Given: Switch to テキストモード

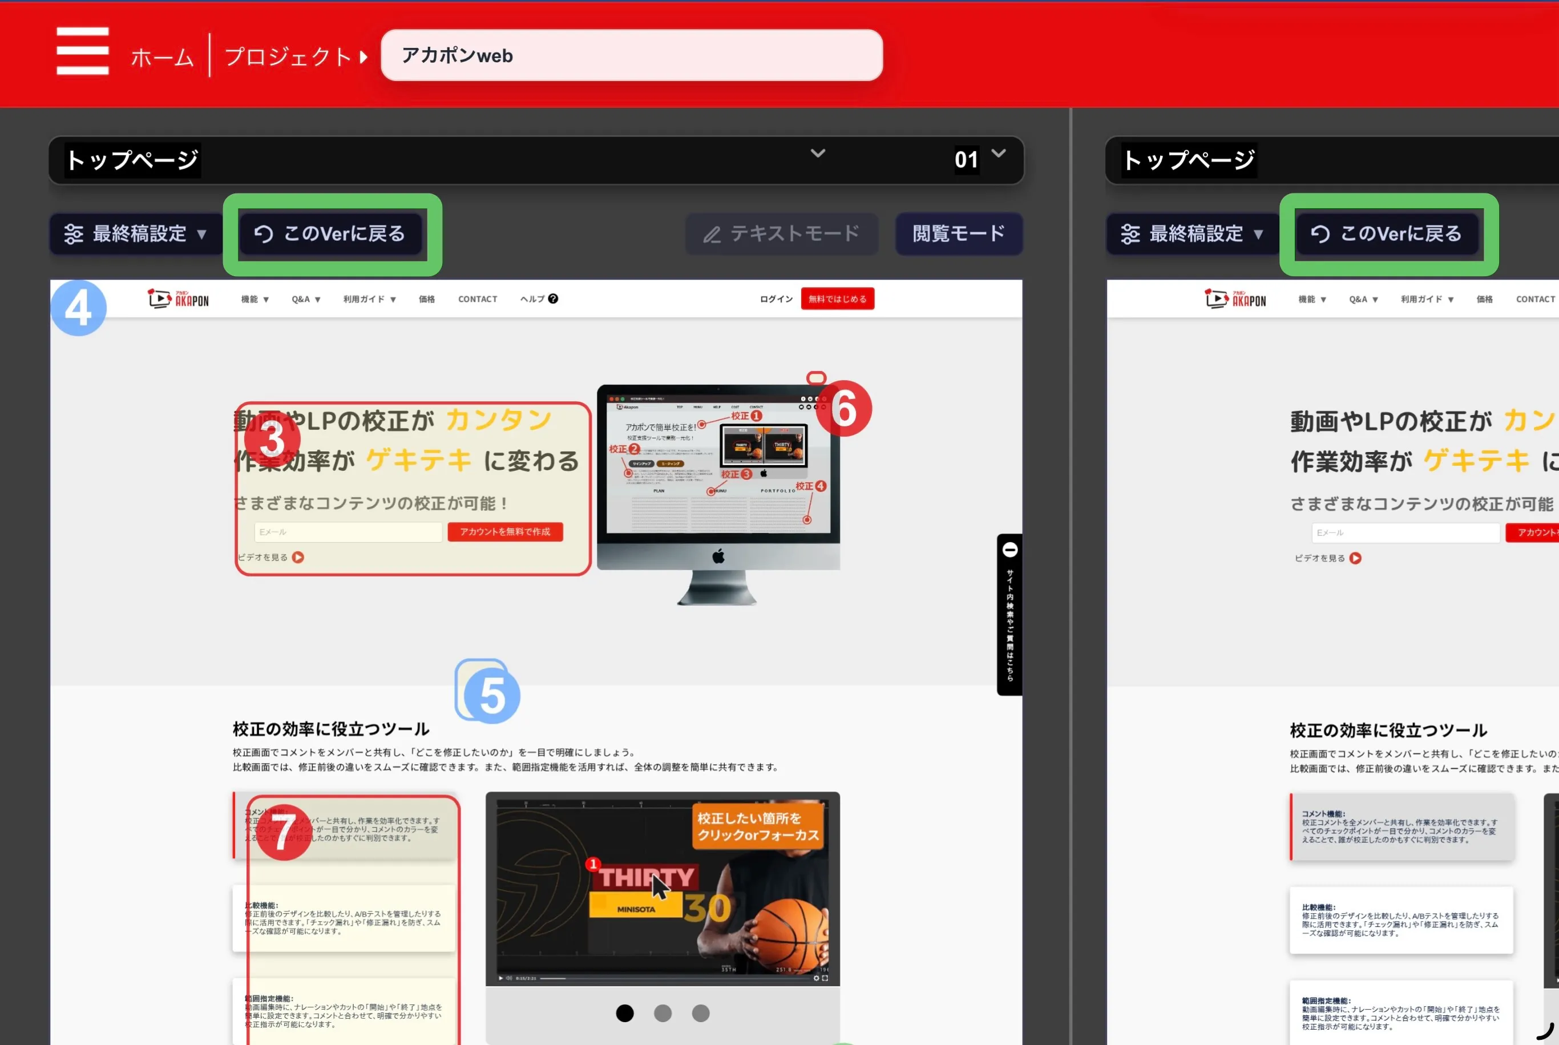Looking at the screenshot, I should click(782, 234).
